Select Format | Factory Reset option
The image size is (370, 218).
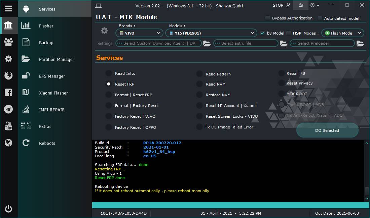[x=109, y=106]
